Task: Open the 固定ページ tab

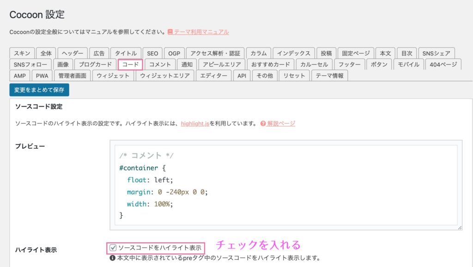Action: click(x=356, y=53)
